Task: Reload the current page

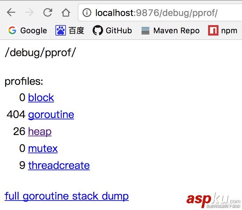Action: (48, 13)
